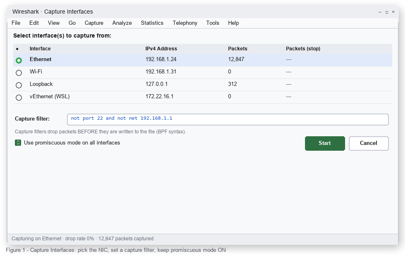Pick the vEthernet (WSL) radio button

(x=19, y=97)
